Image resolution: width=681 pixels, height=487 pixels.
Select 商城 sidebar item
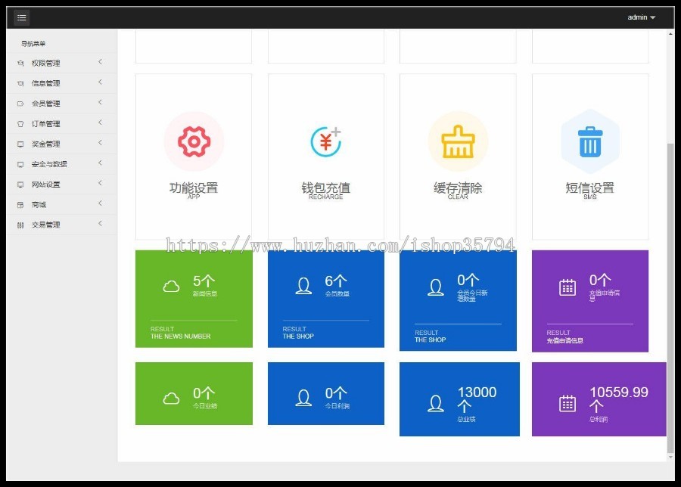pyautogui.click(x=61, y=204)
